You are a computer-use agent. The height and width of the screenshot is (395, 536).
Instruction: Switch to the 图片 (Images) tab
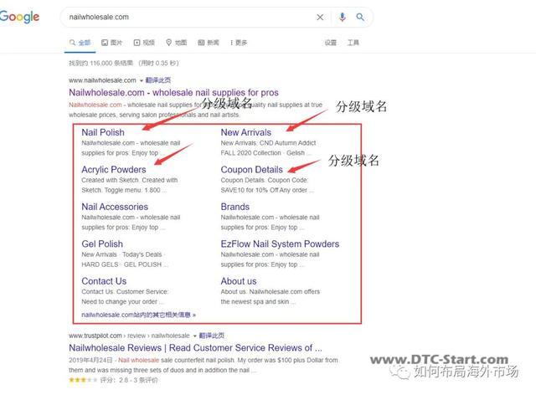tap(111, 43)
